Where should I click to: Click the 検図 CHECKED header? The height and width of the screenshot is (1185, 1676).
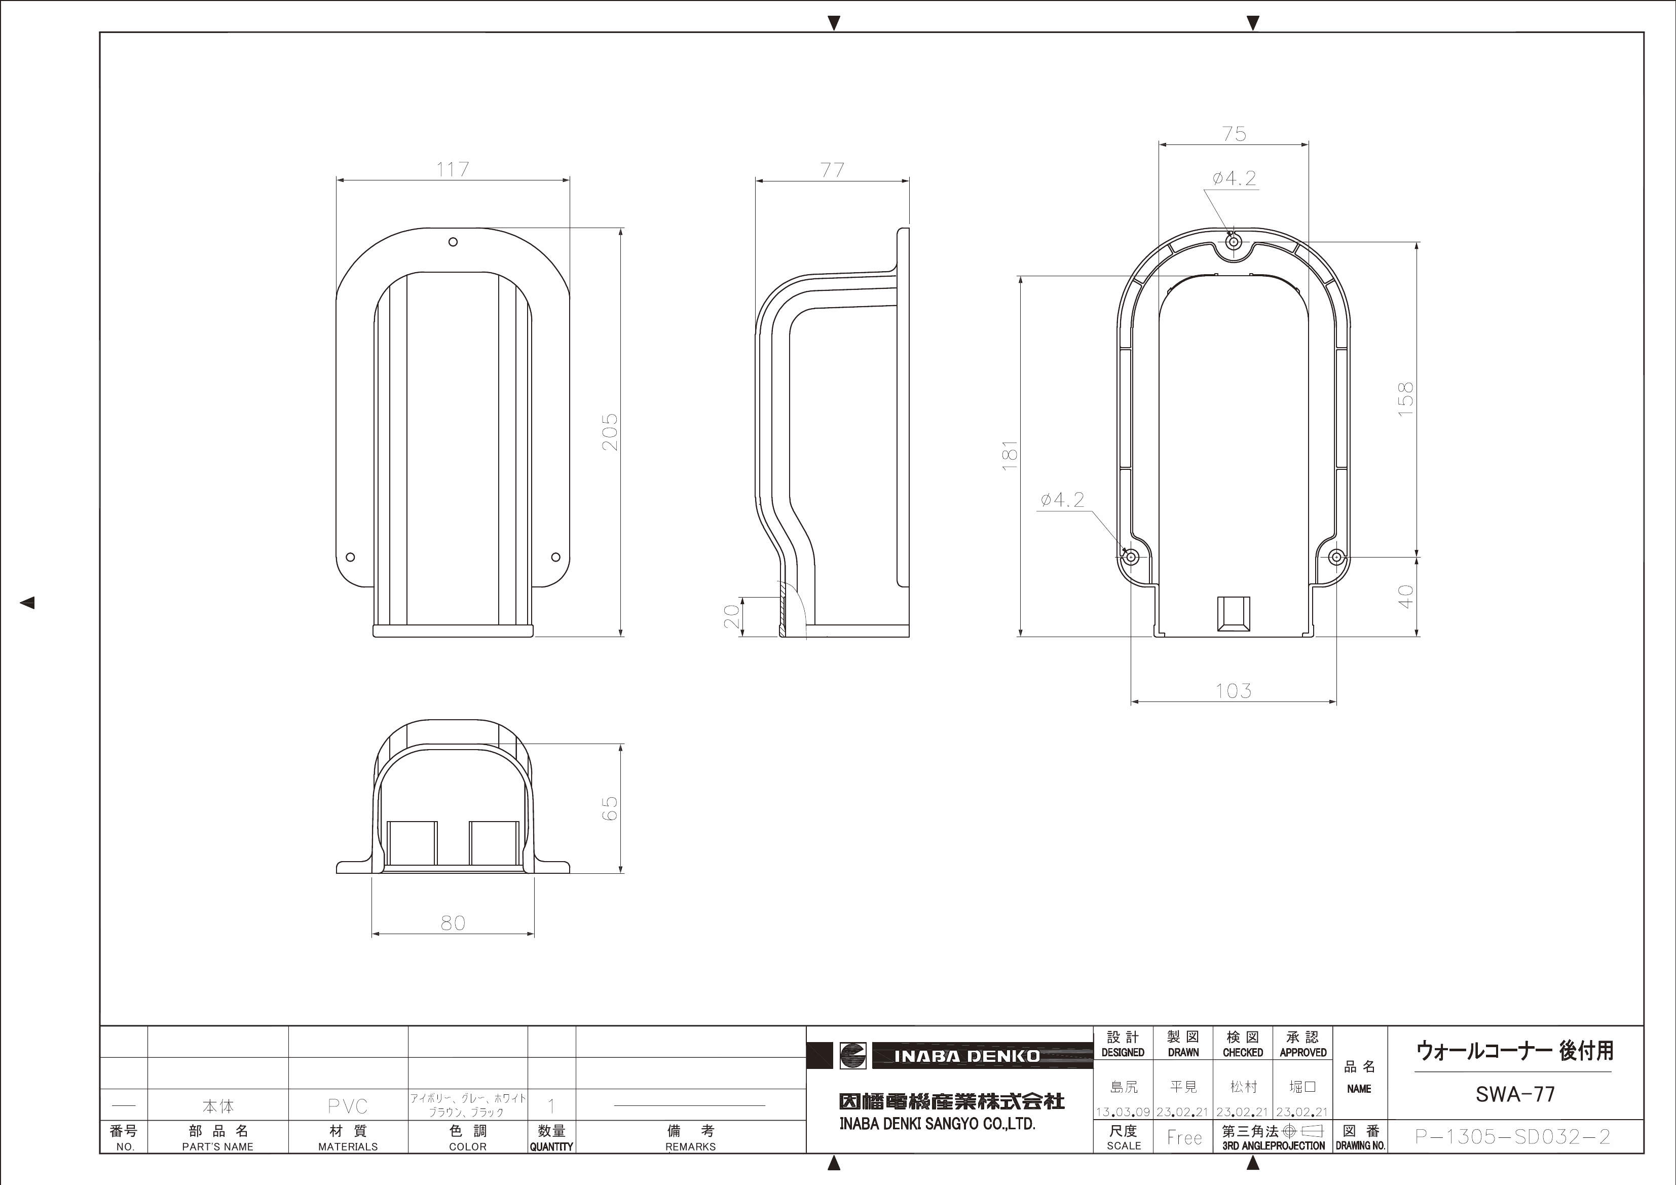1243,1044
